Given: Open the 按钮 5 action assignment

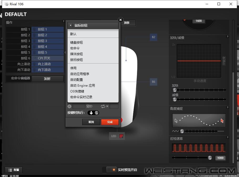Looking at the screenshot, I should tap(48, 53).
